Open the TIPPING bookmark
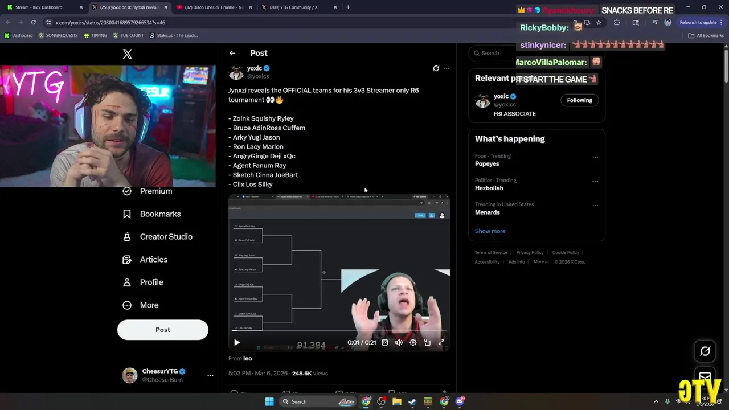729x410 pixels. tap(95, 35)
